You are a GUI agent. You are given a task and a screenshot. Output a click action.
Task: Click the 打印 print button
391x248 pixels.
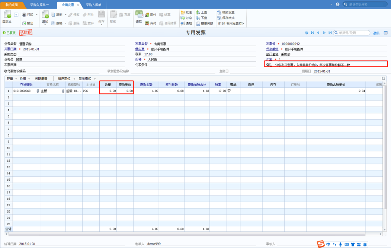coord(28,15)
